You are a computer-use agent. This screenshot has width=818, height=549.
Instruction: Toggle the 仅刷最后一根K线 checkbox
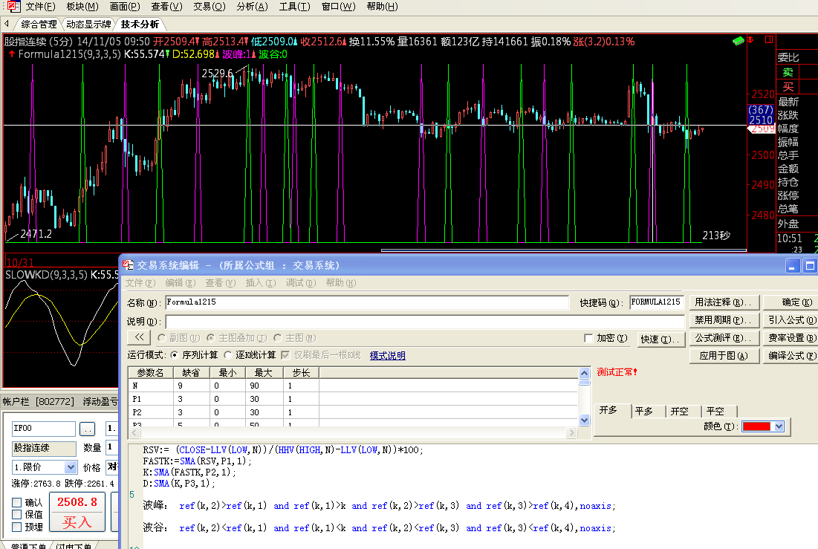click(x=285, y=355)
